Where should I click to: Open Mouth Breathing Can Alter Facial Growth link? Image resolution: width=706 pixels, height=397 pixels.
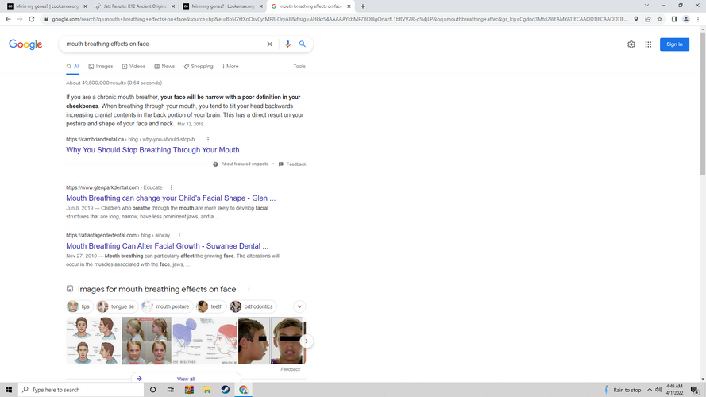point(167,246)
